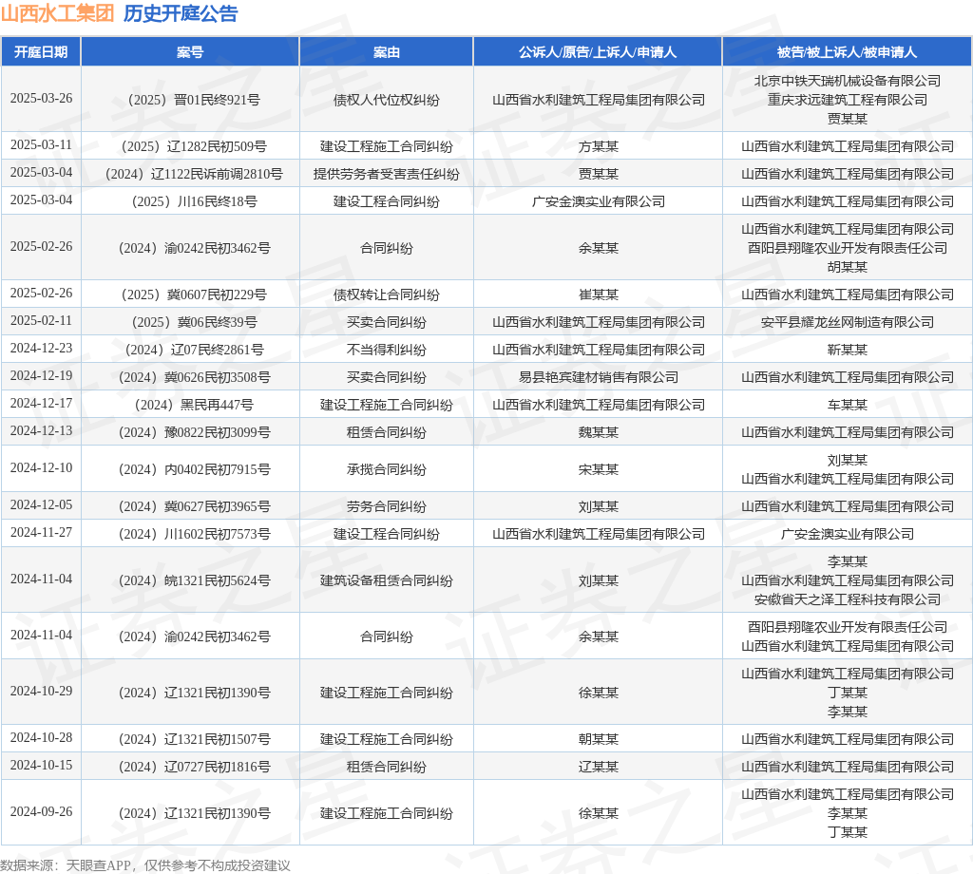This screenshot has height=874, width=973.
Task: Click plaintiff 宋某某
Action: click(x=599, y=469)
